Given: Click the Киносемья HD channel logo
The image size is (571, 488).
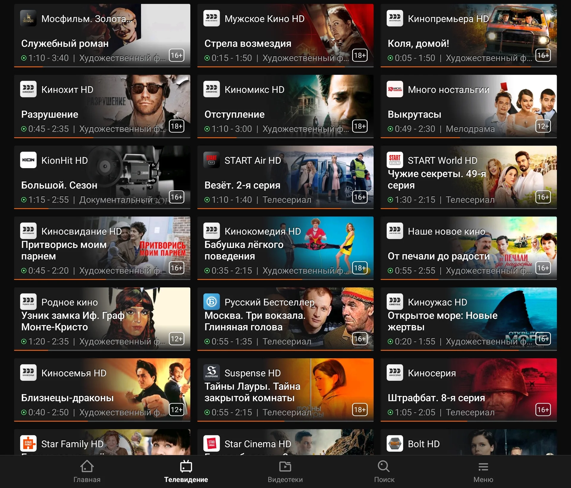Looking at the screenshot, I should point(28,372).
